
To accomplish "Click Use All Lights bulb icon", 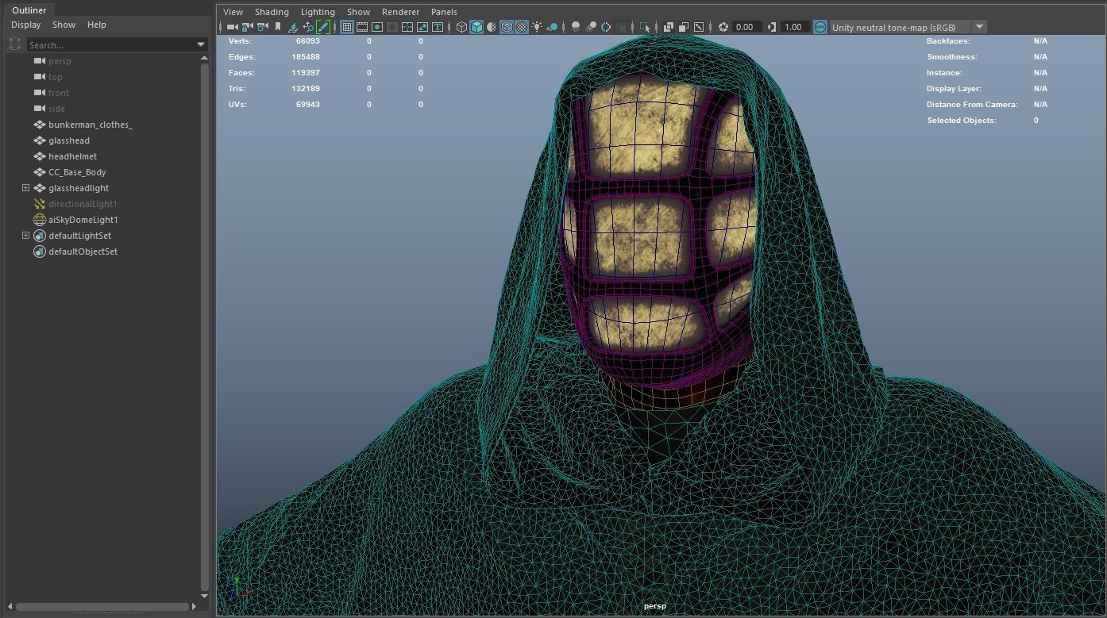I will [x=537, y=27].
